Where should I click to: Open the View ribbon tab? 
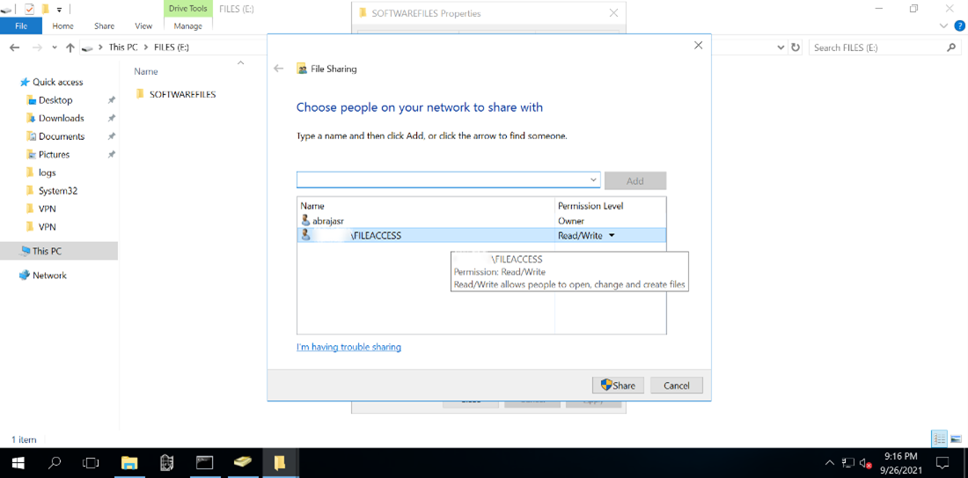click(x=143, y=26)
